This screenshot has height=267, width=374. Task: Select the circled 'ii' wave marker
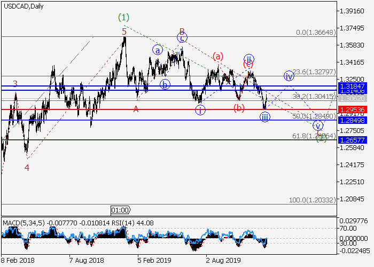click(x=249, y=59)
